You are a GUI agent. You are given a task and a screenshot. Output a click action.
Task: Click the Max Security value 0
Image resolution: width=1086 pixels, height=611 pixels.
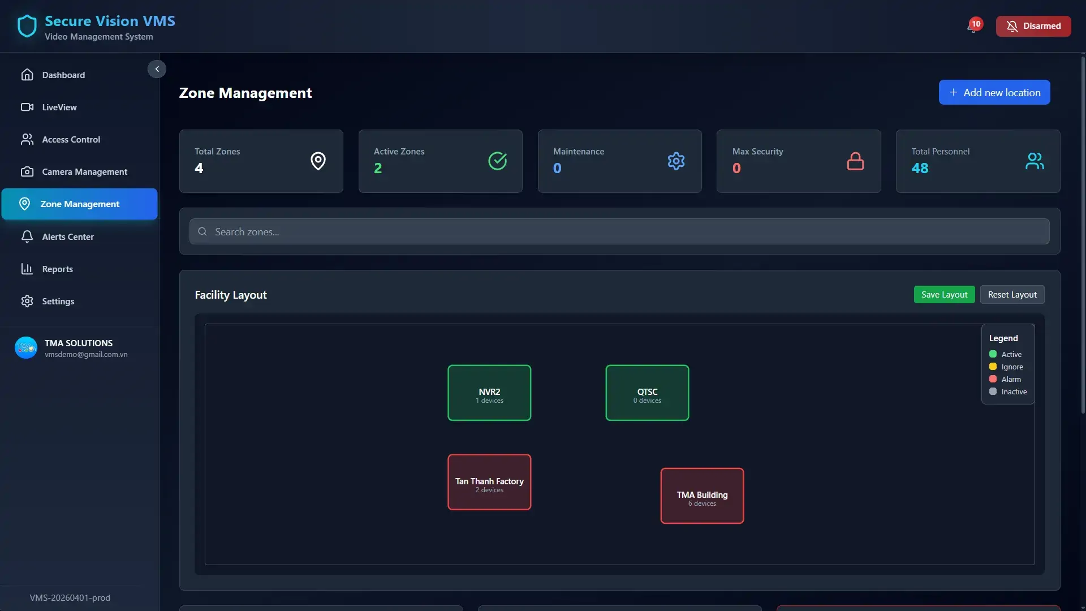tap(736, 168)
